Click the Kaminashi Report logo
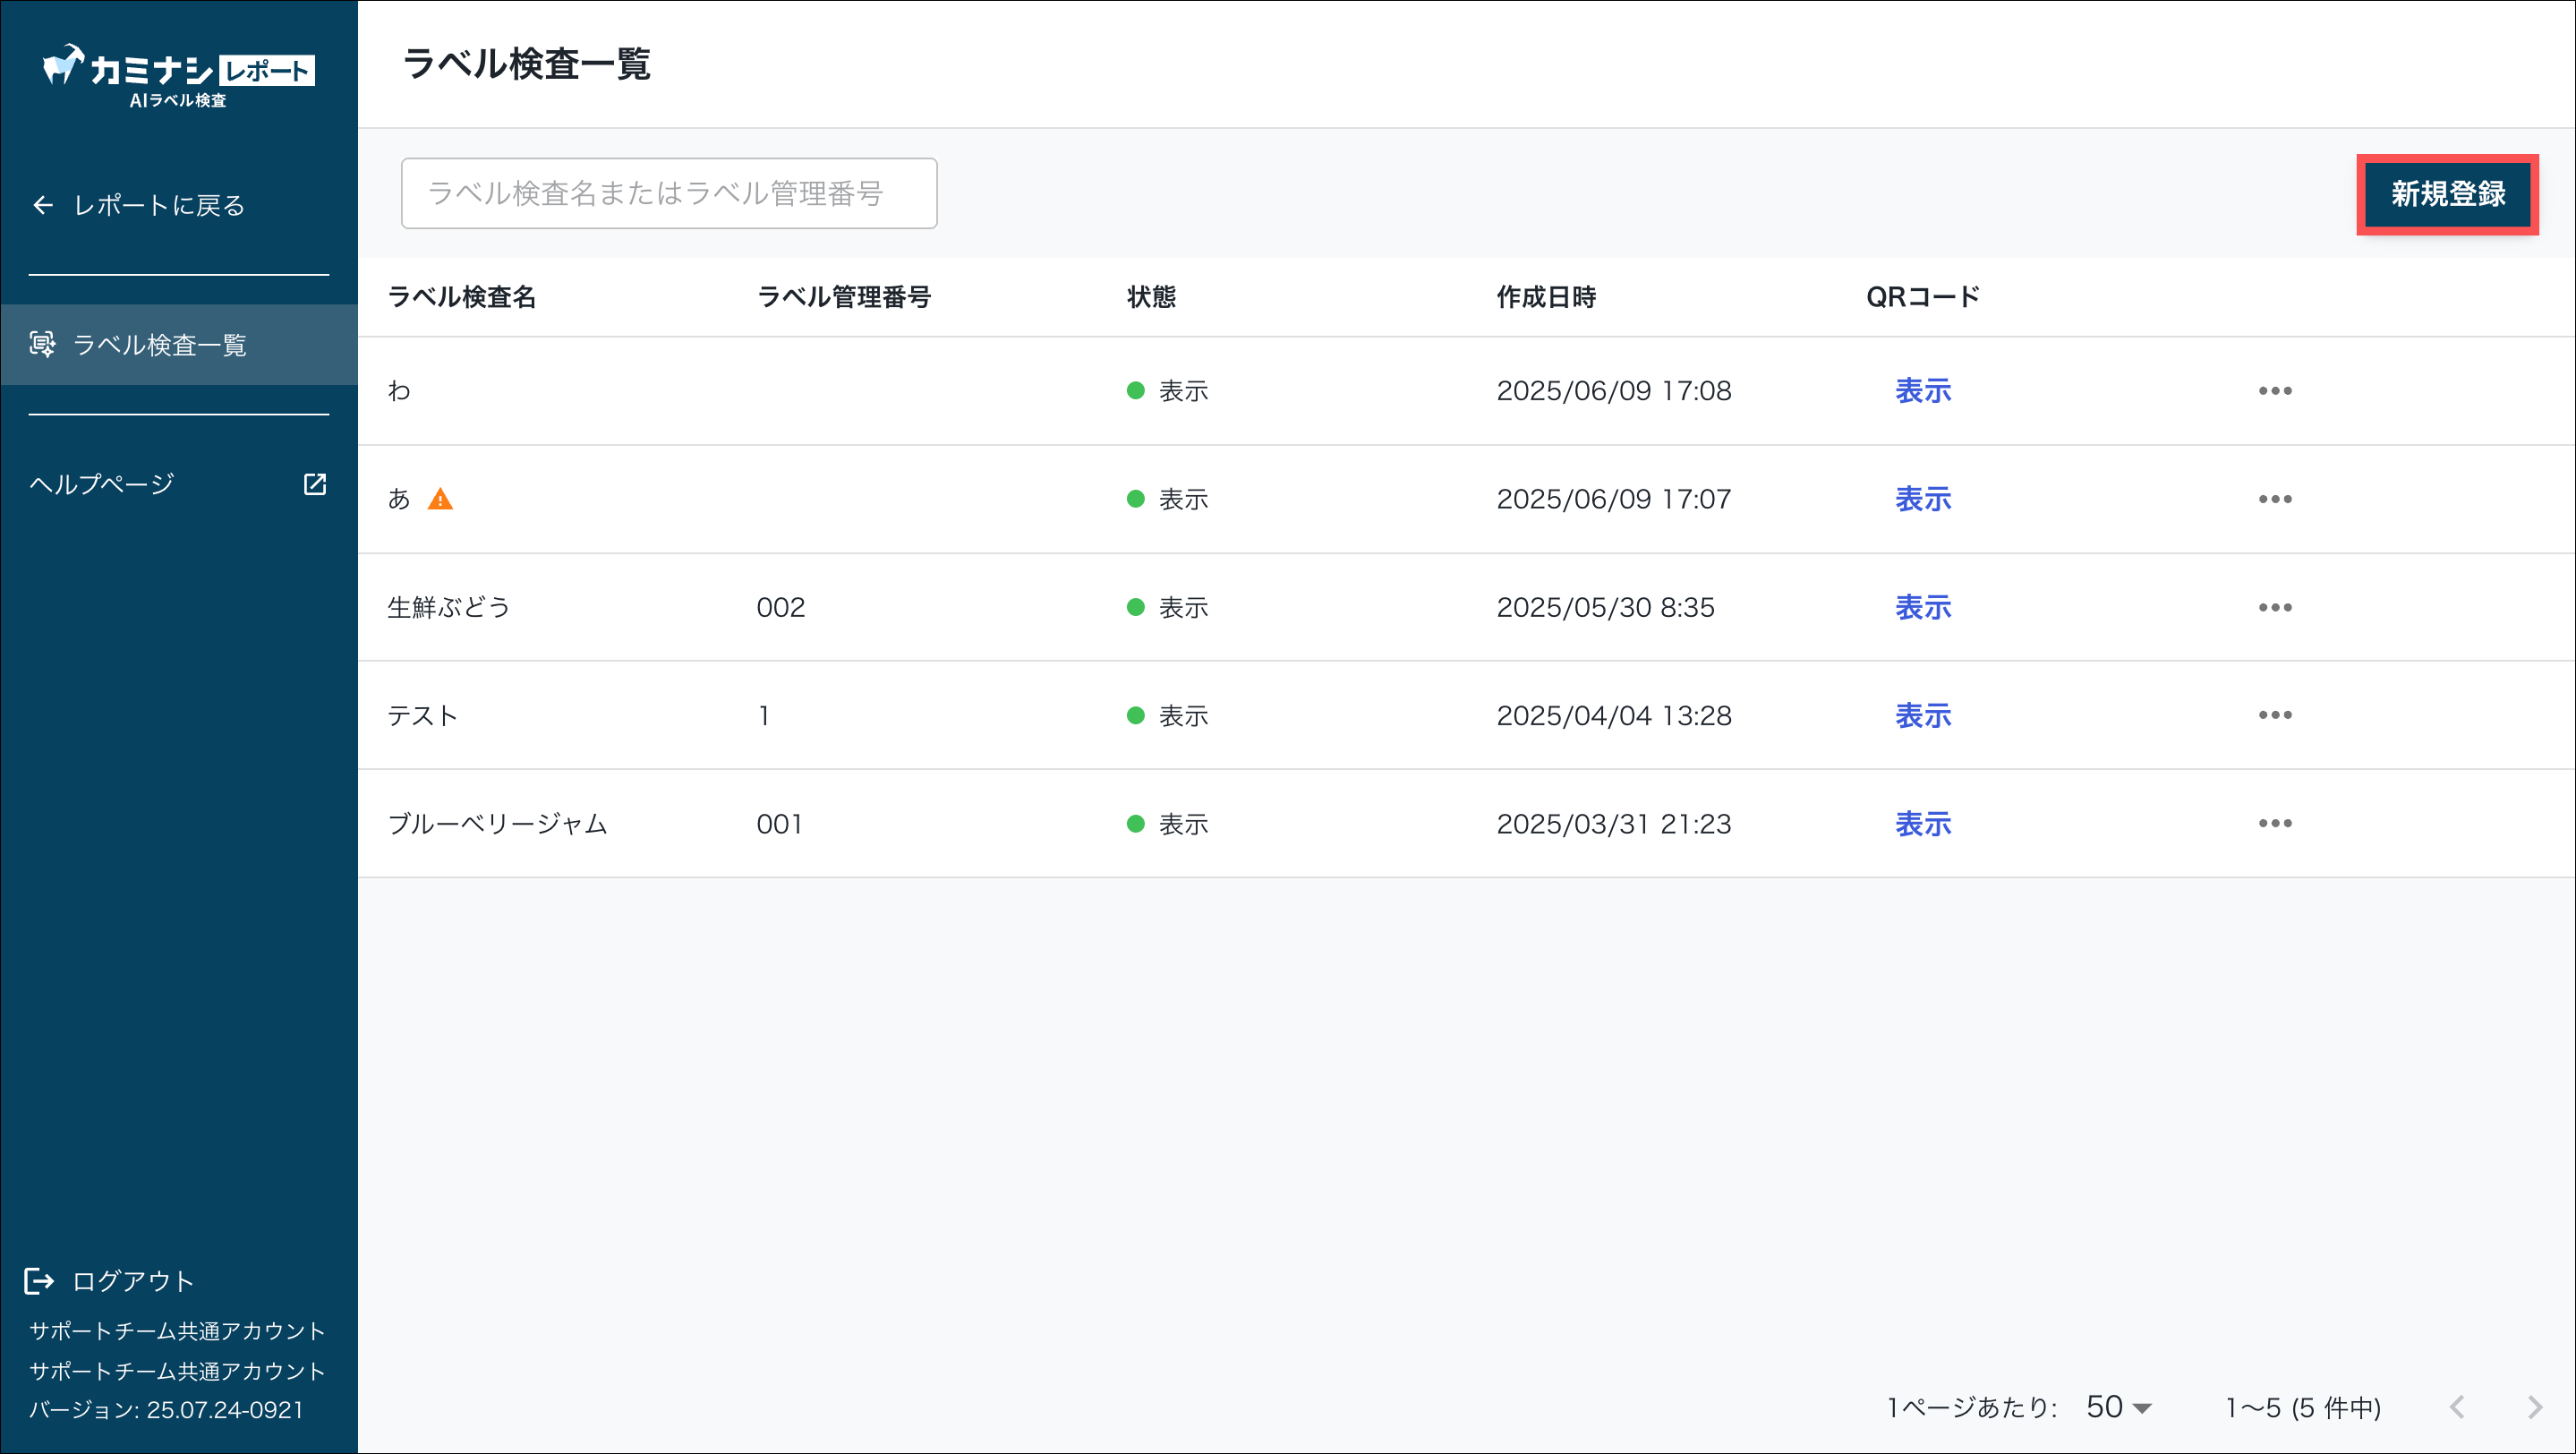 (178, 74)
